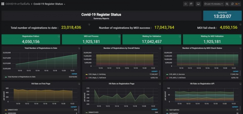Open Number of Registrations by MOI Check States menu
The width and height of the screenshot is (243, 114).
coord(202,48)
